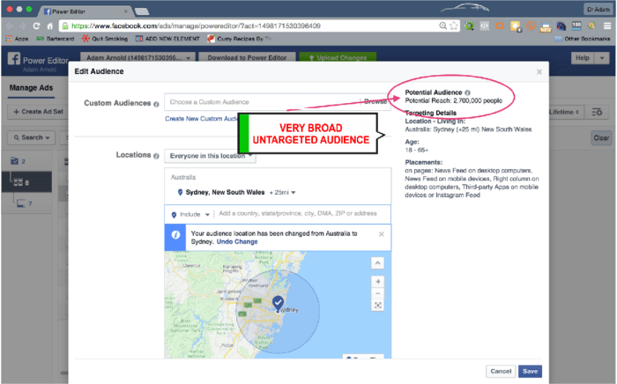Image resolution: width=617 pixels, height=384 pixels.
Task: Dismiss the location changed notice
Action: click(381, 234)
